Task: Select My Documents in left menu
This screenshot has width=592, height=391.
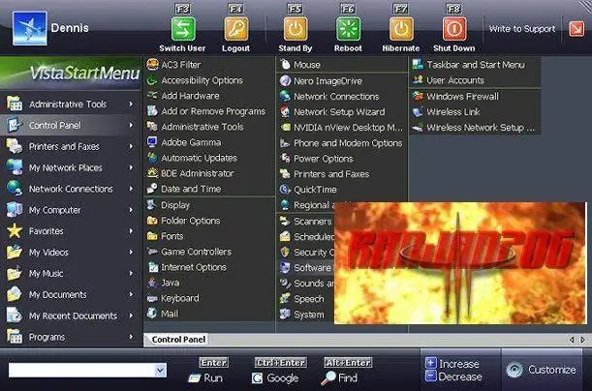Action: tap(70, 294)
